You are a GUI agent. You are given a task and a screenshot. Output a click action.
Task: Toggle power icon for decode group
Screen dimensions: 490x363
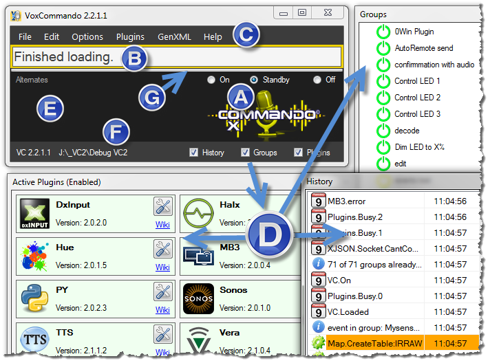point(383,131)
